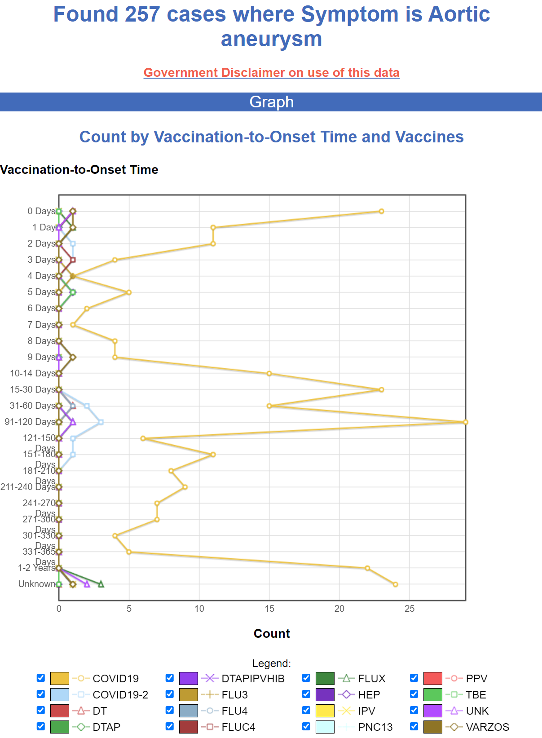542x738 pixels.
Task: Click the DT triangle line marker icon
Action: click(x=81, y=711)
